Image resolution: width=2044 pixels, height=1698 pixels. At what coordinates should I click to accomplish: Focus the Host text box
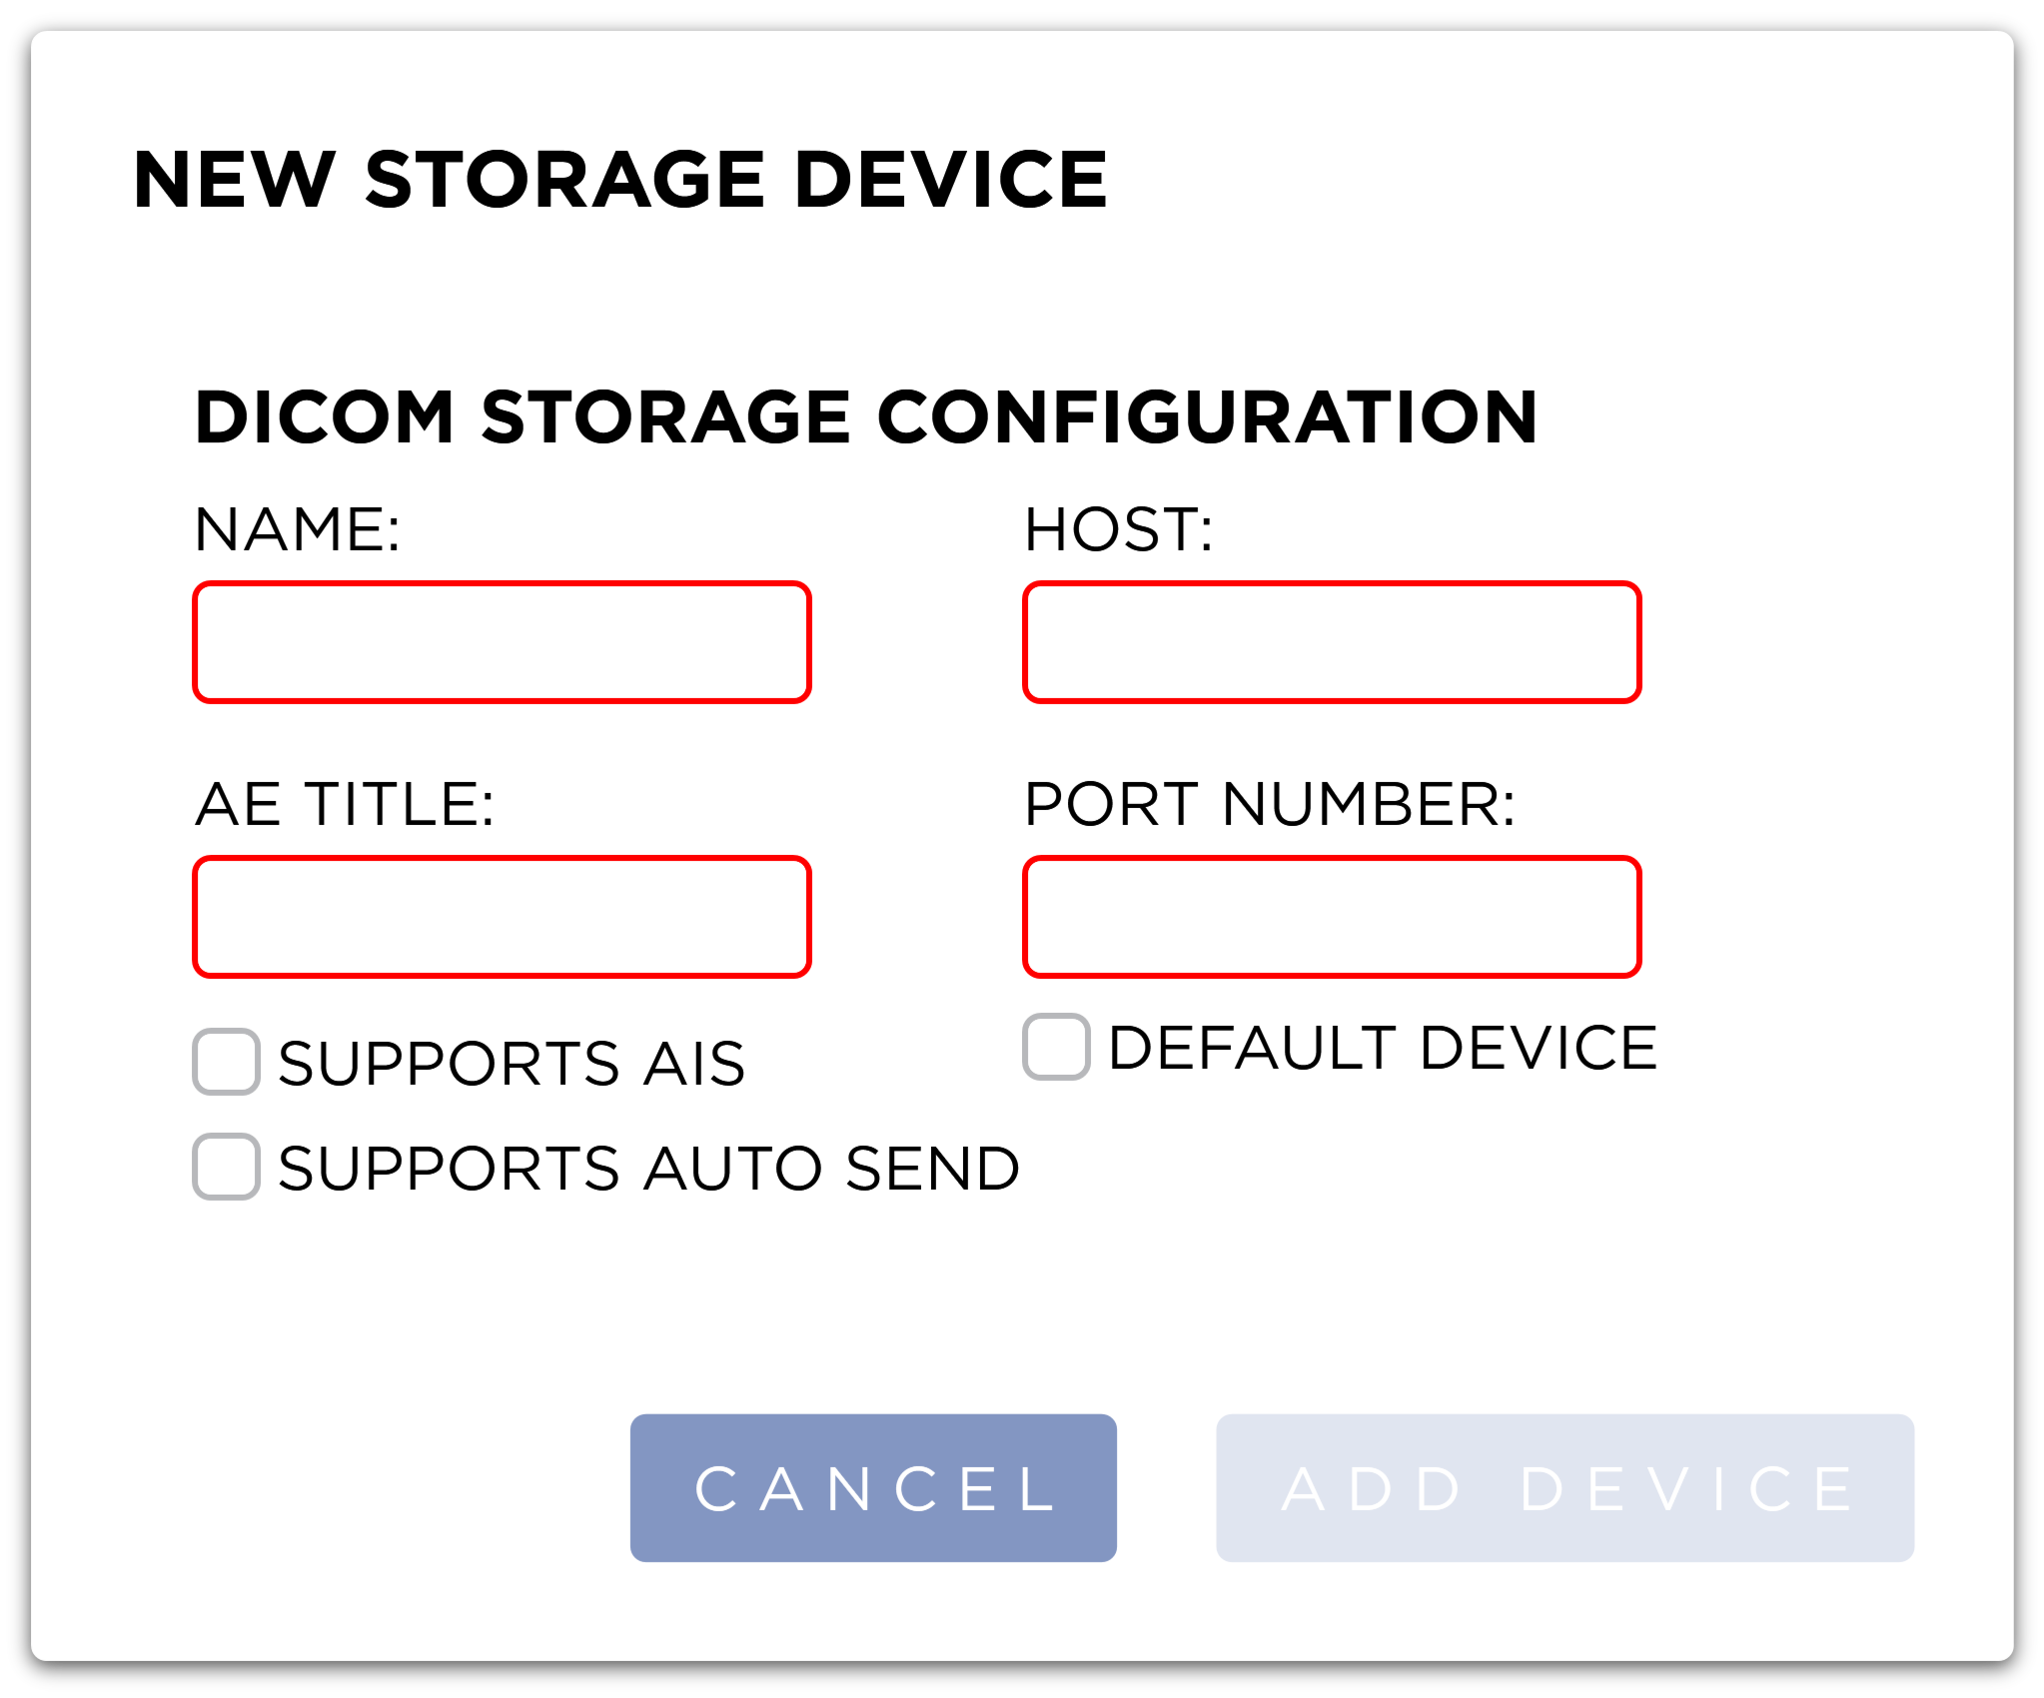click(x=1332, y=642)
